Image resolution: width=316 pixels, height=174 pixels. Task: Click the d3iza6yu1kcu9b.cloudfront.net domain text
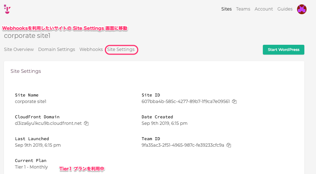(48, 123)
